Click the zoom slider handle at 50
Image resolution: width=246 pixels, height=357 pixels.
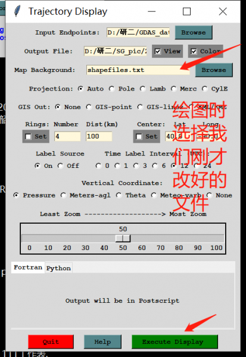click(123, 239)
